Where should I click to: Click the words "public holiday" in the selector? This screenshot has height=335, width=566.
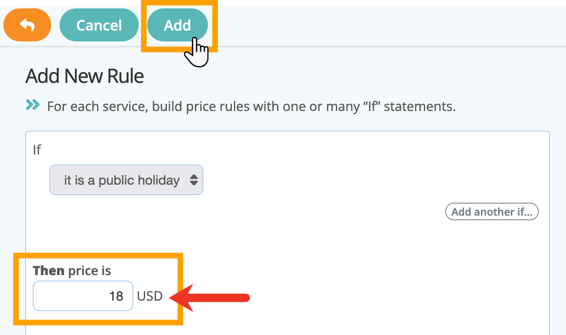point(139,180)
